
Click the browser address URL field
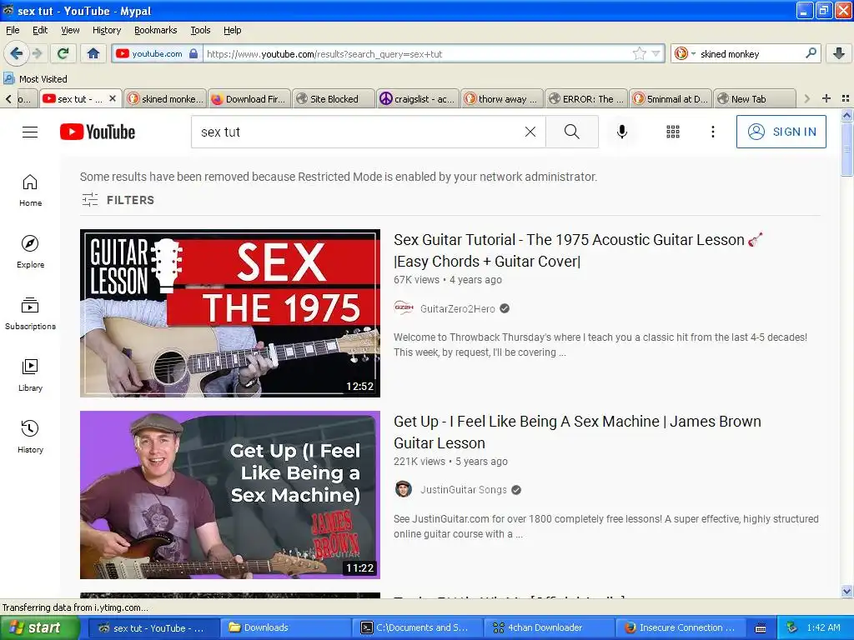(x=417, y=53)
